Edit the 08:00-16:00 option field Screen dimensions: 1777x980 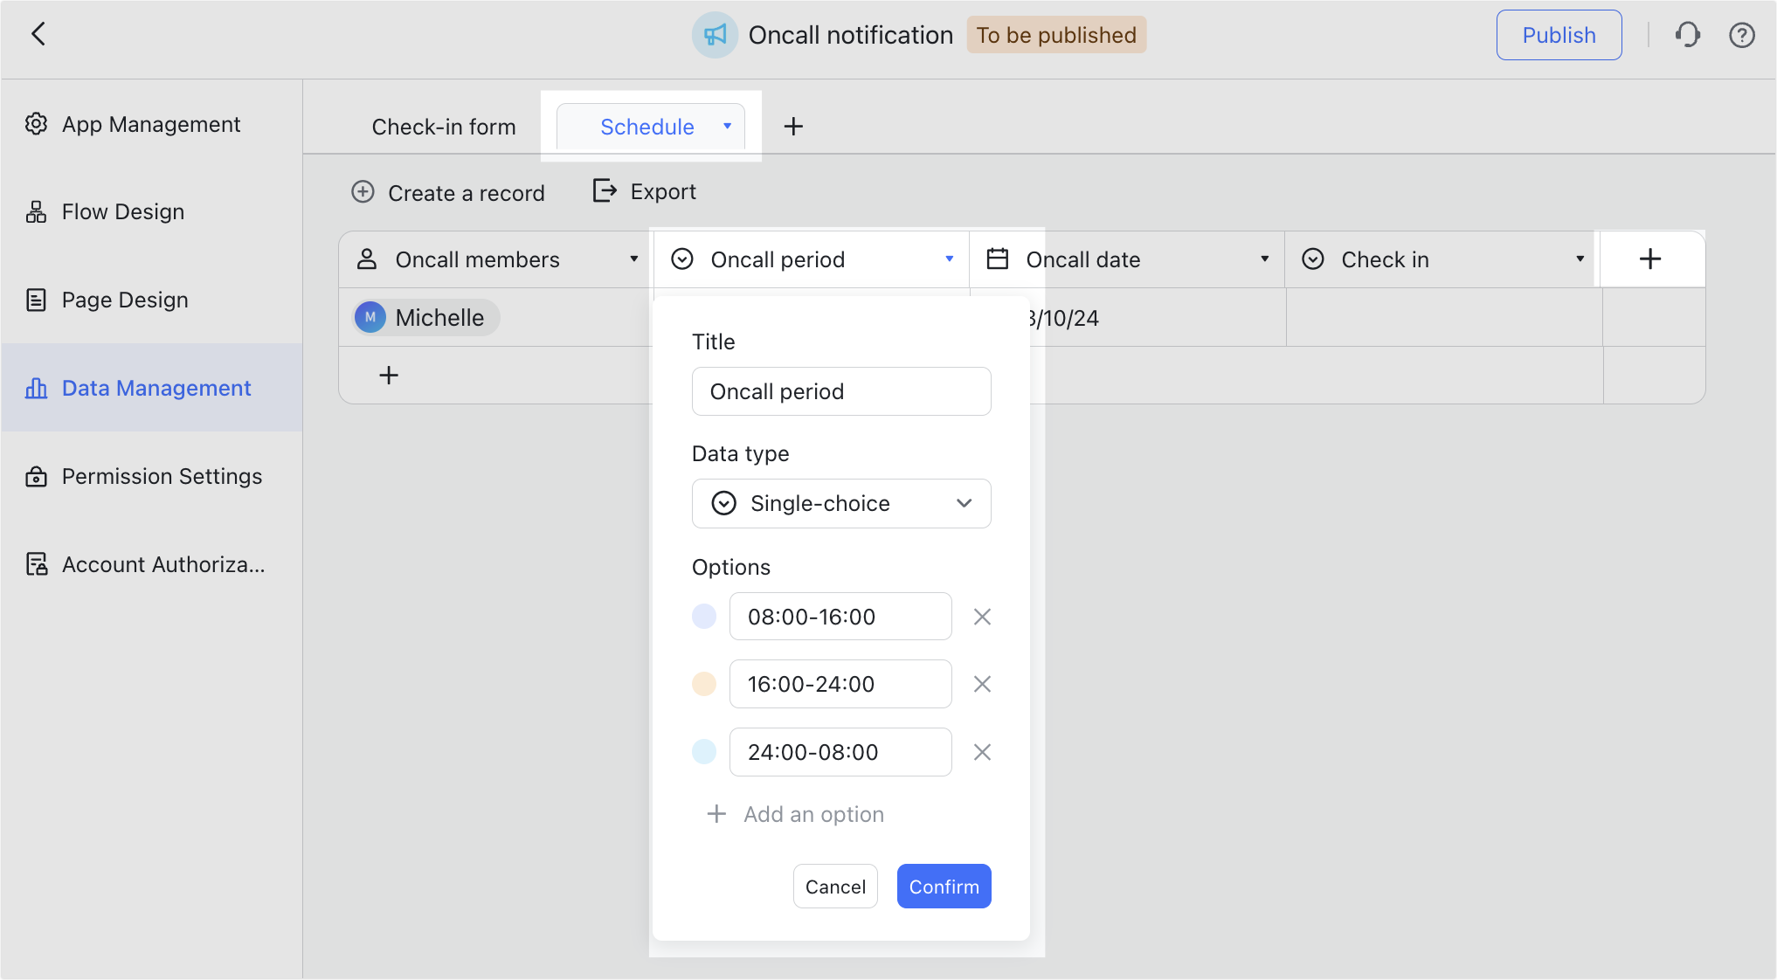(x=840, y=617)
